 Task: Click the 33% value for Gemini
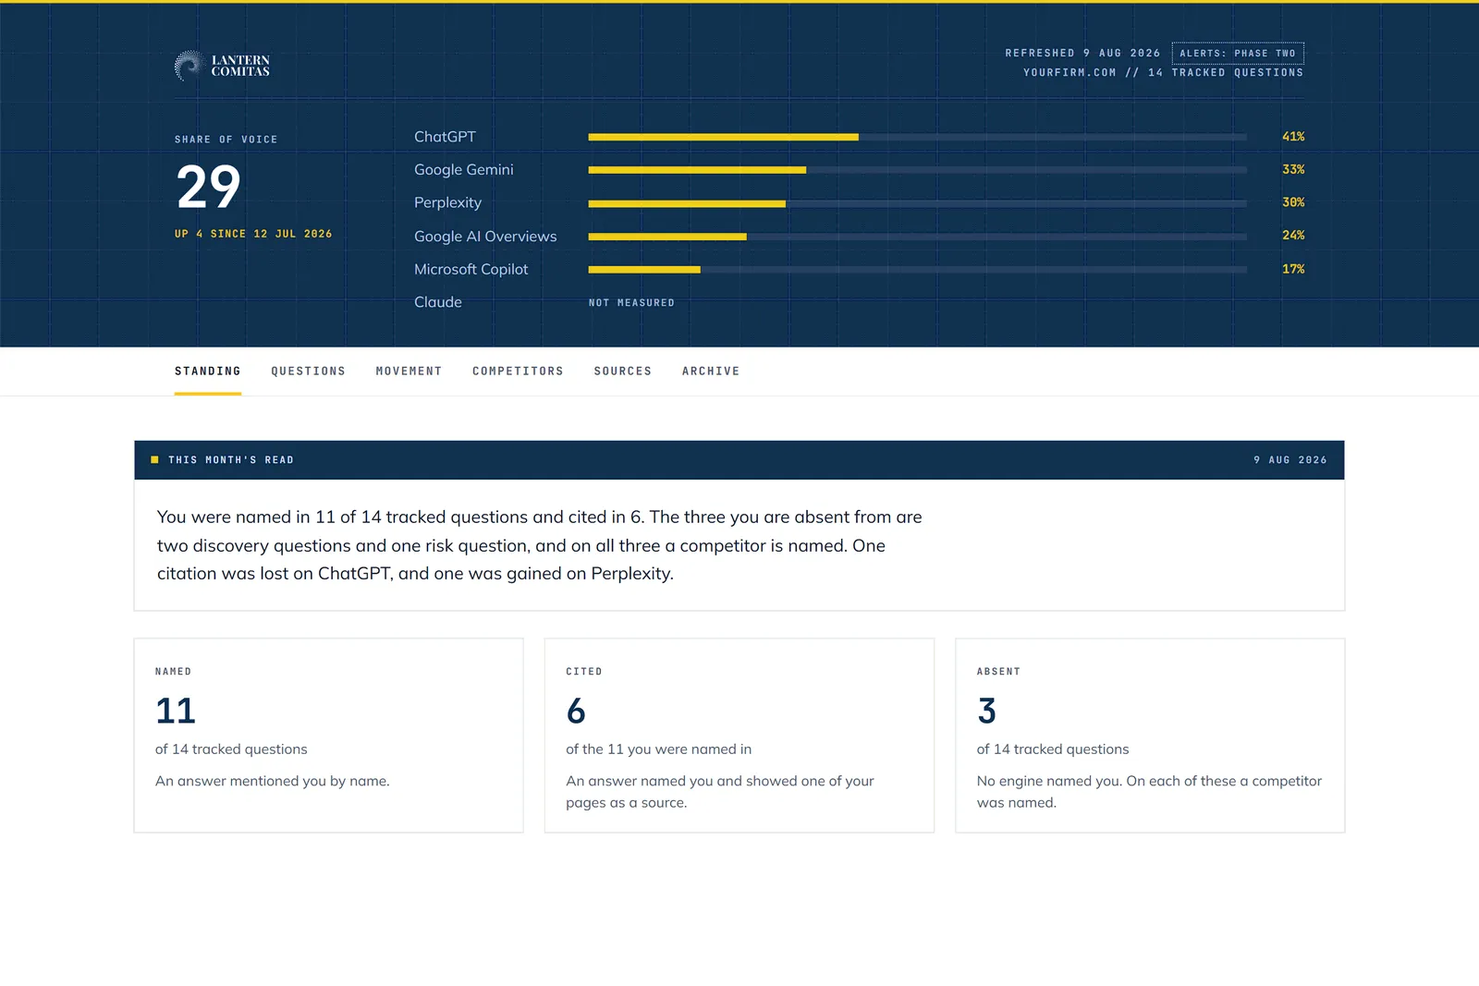pyautogui.click(x=1293, y=170)
